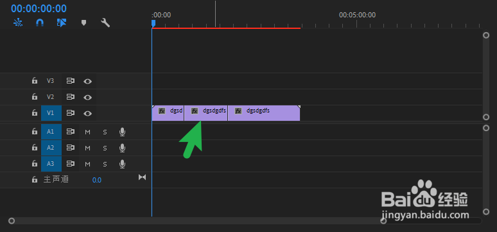This screenshot has width=497, height=232.
Task: Add a marker with the shield icon
Action: click(83, 23)
